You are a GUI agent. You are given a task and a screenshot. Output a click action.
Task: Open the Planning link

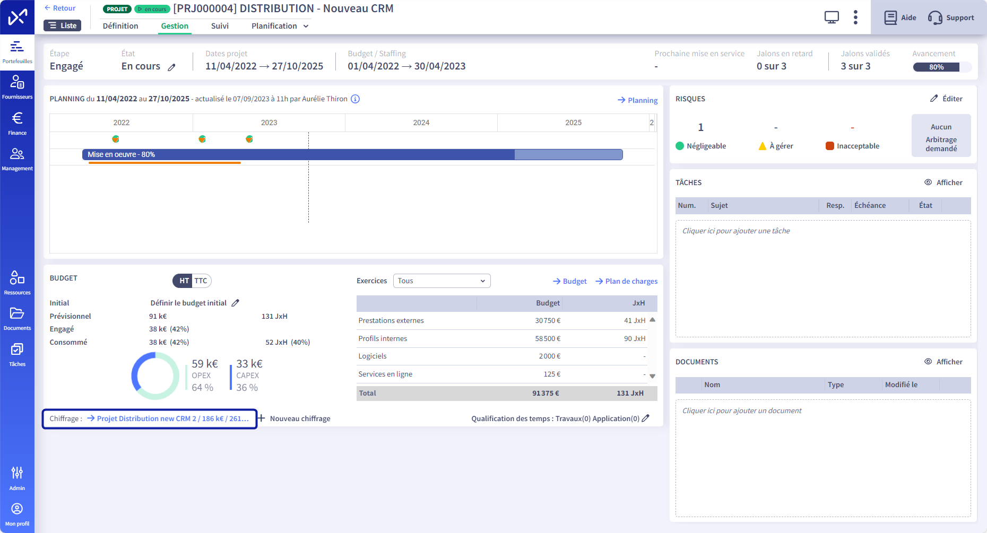click(x=637, y=100)
